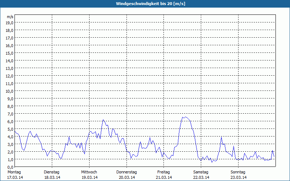Click the '0,0' y-axis label
The height and width of the screenshot is (181, 290).
(x=11, y=167)
